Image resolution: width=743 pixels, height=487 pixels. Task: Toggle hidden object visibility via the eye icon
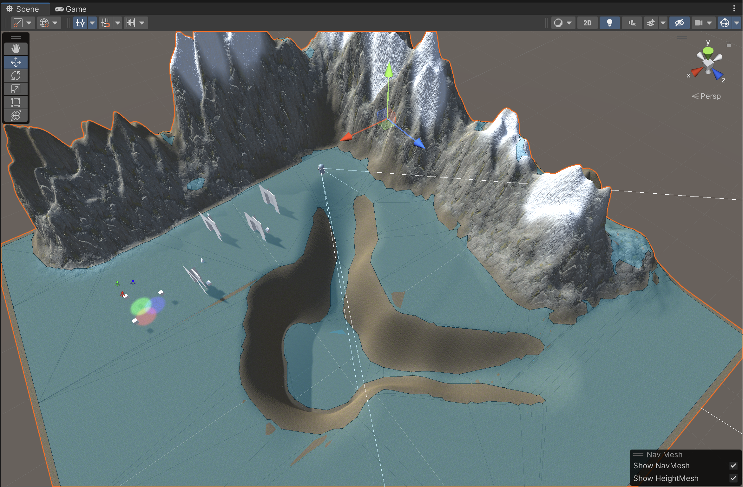tap(679, 23)
